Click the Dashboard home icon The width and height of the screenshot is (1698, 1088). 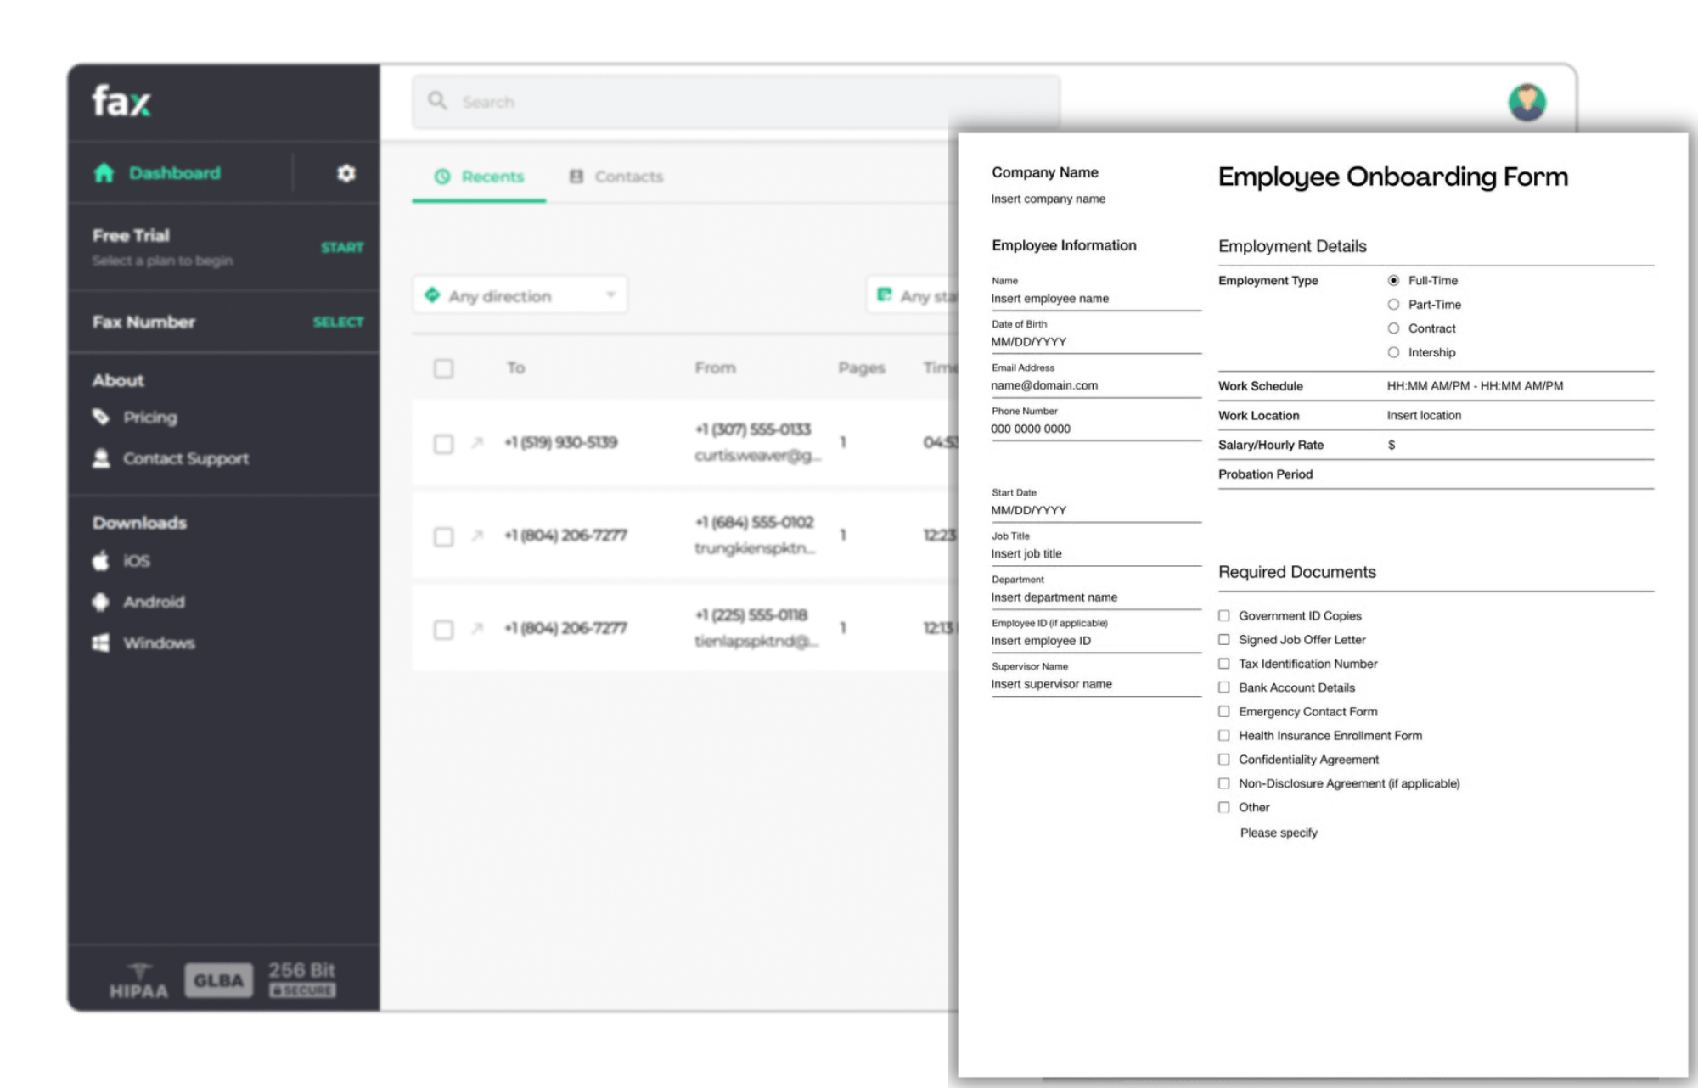click(x=104, y=173)
